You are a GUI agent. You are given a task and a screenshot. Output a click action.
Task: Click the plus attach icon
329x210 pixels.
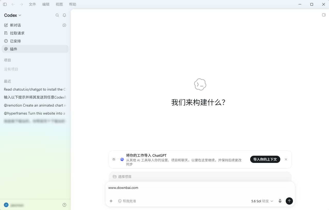(111, 201)
